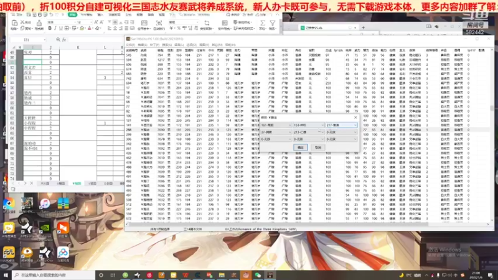This screenshot has width=498, height=280.
Task: Open the fourth menu in San14Editor menu bar
Action: pos(167,45)
